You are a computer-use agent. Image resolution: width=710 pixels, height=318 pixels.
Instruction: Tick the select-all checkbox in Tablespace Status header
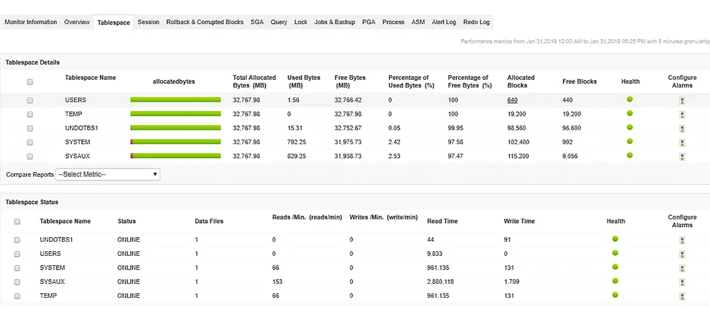click(17, 222)
